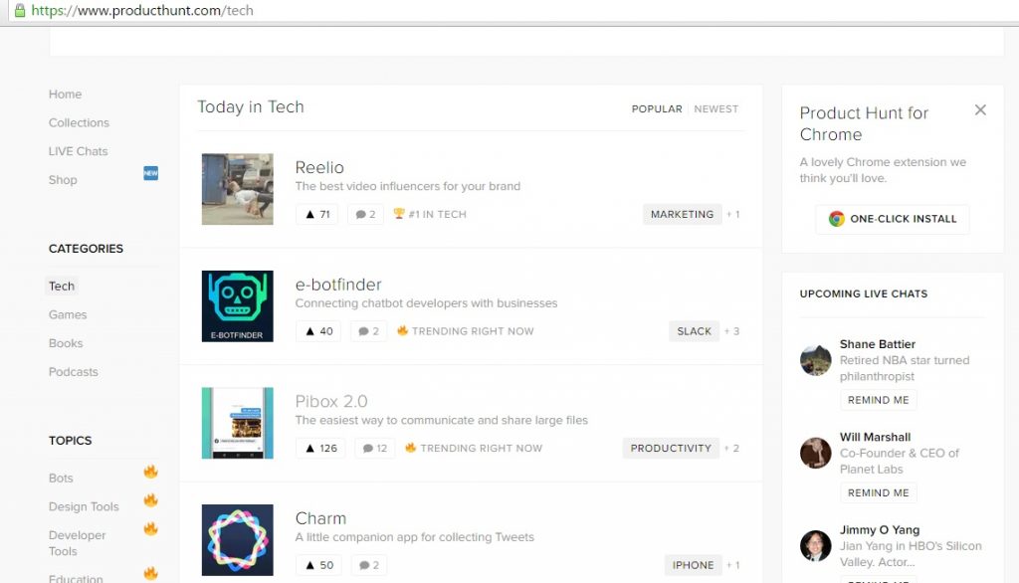Click Will Marshall's profile avatar
This screenshot has height=583, width=1019.
point(816,453)
